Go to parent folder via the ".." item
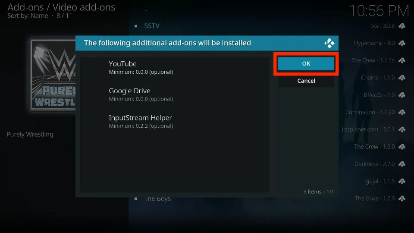 146,9
